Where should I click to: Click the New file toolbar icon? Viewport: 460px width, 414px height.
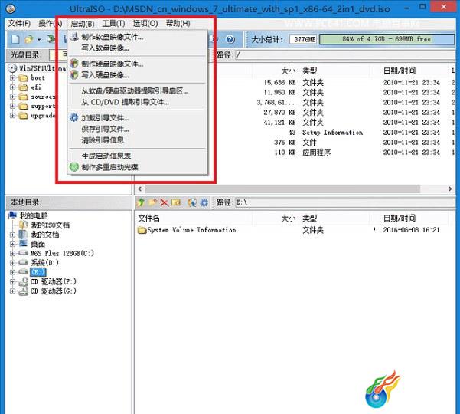tap(15, 39)
